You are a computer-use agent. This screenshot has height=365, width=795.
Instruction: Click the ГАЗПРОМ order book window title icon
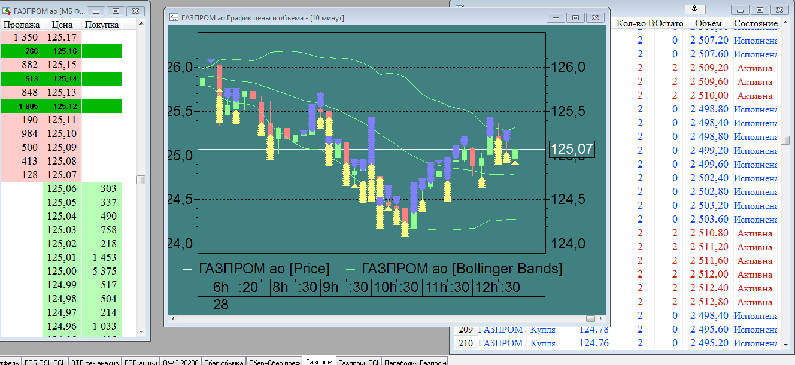[x=6, y=11]
